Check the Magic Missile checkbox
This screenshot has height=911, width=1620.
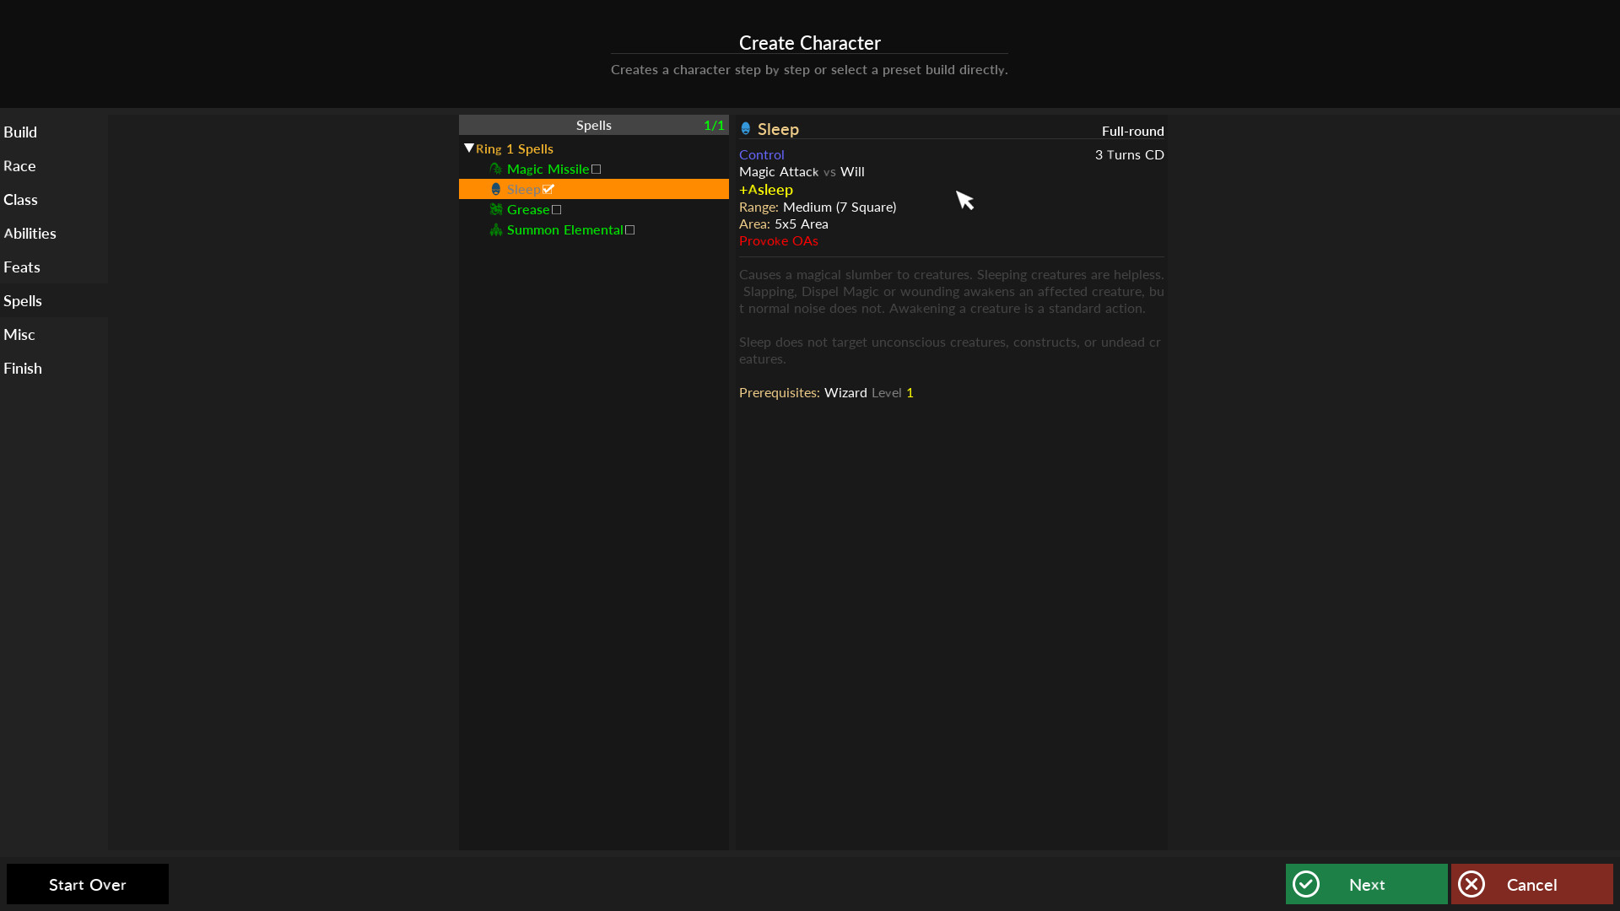click(597, 169)
